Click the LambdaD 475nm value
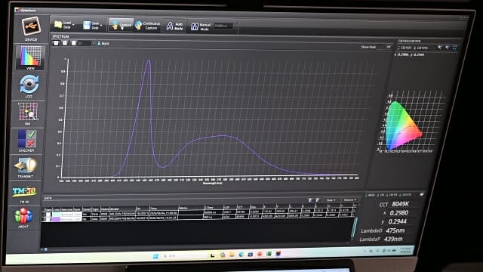The width and height of the screenshot is (483, 272). (395, 230)
